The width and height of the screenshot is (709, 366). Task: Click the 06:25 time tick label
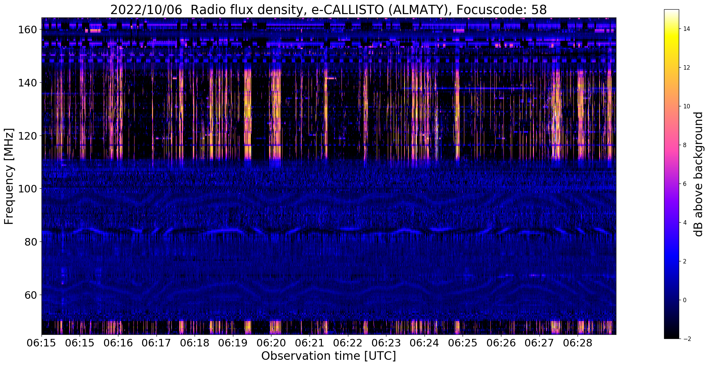point(463,343)
